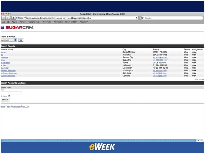Viewport: 205px width, 154px height.
Task: Expand the News (136) bookmark menu
Action: pos(71,22)
